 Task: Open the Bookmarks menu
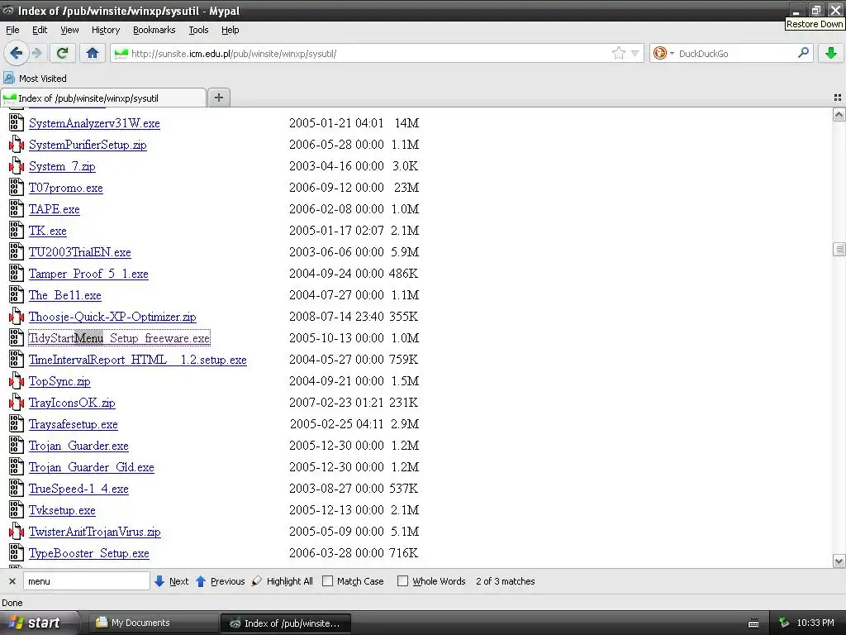pos(154,30)
